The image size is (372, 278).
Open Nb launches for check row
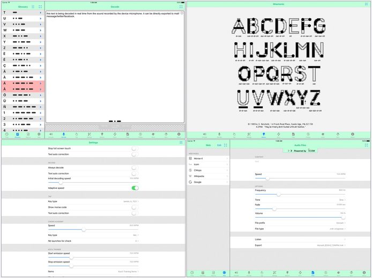click(93, 241)
